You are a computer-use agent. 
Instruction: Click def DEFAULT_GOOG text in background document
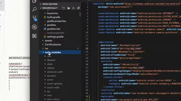click(x=19, y=58)
